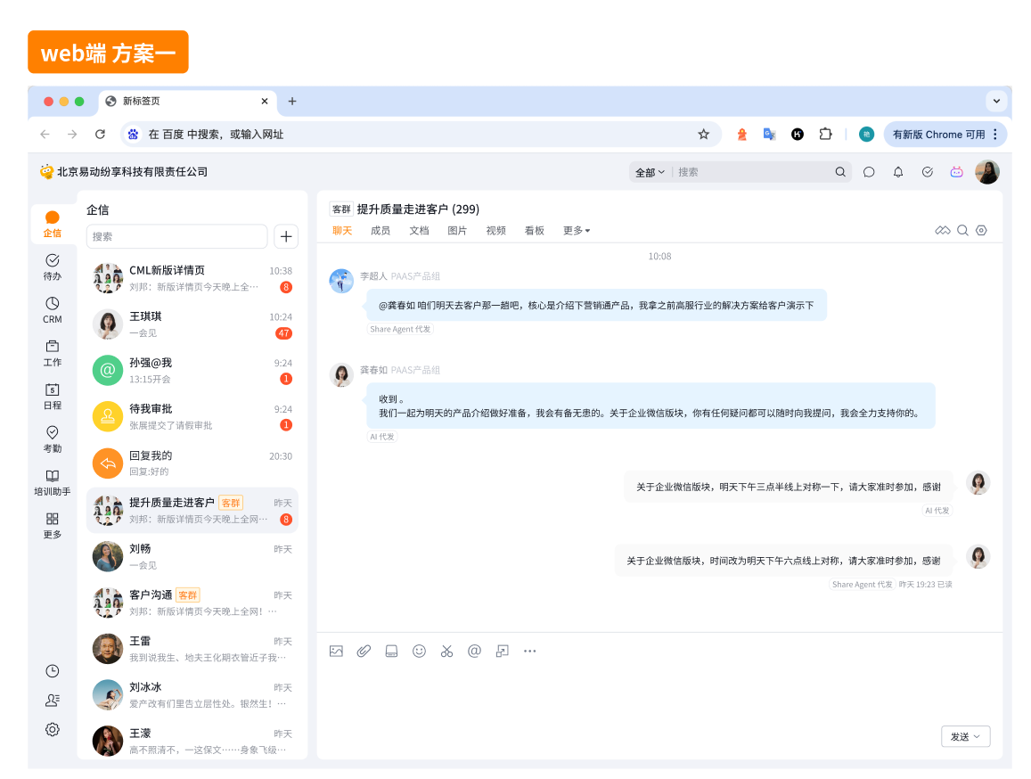
Task: Open the 更多 apps grid in sidebar
Action: click(x=53, y=526)
